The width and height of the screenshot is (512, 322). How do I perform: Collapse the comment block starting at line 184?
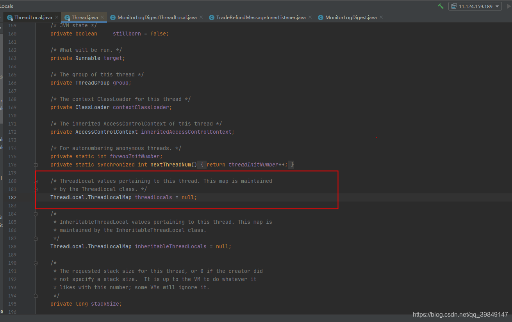36,214
